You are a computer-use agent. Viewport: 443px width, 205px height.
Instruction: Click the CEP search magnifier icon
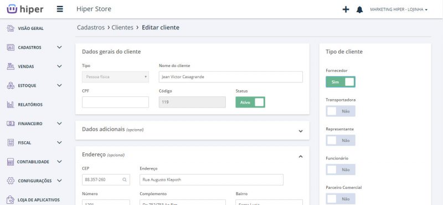click(x=125, y=180)
